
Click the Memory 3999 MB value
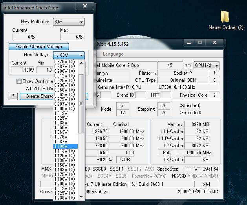point(193,124)
